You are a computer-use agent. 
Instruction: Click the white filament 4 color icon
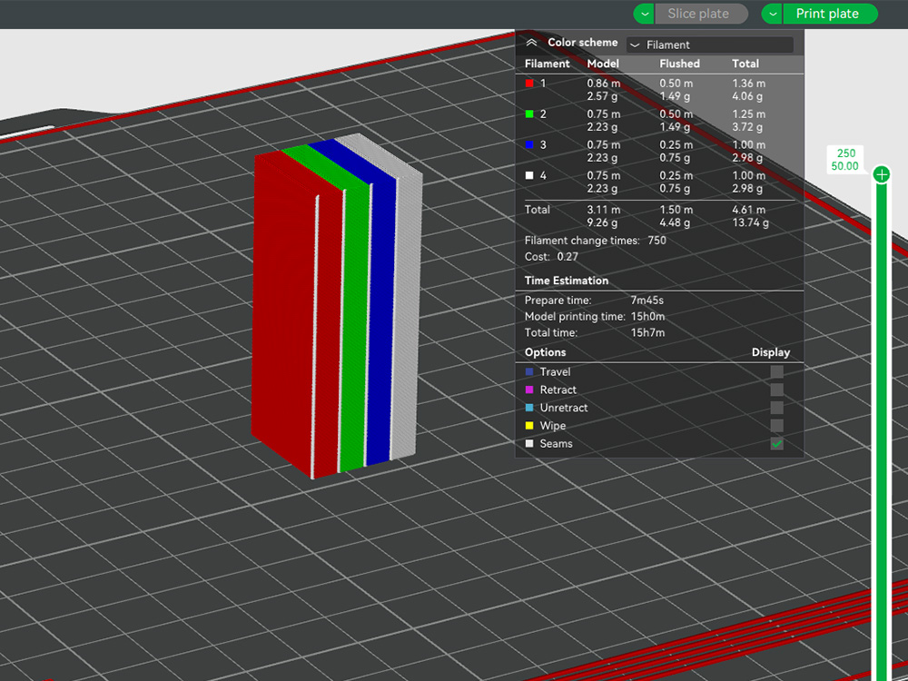(530, 175)
